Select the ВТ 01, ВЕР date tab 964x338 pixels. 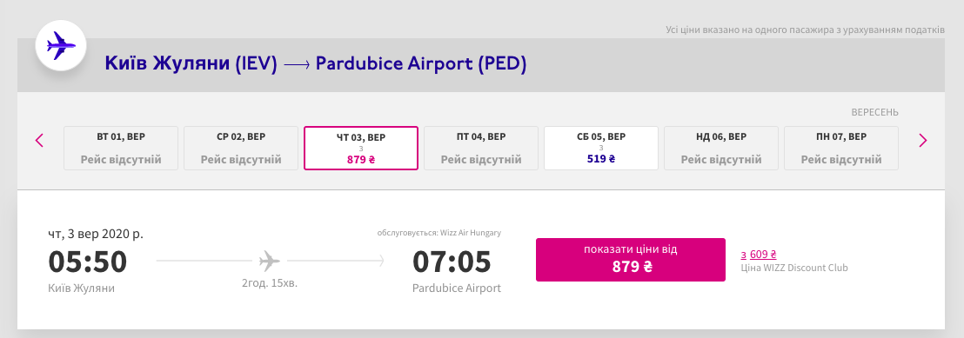tap(121, 148)
